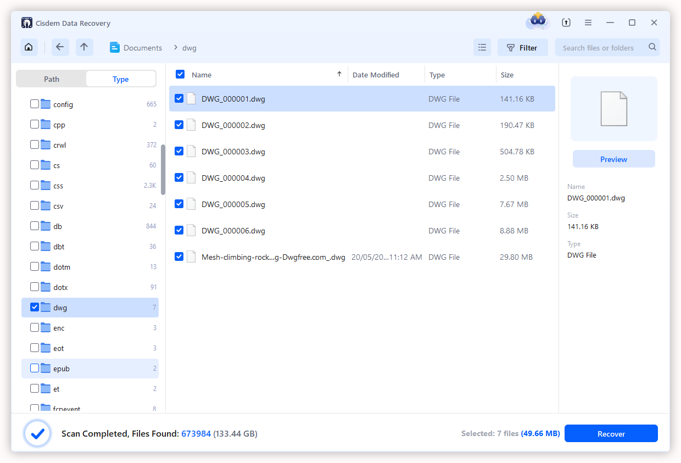The height and width of the screenshot is (463, 681).
Task: Uncheck the dwg folder in the sidebar
Action: (34, 307)
